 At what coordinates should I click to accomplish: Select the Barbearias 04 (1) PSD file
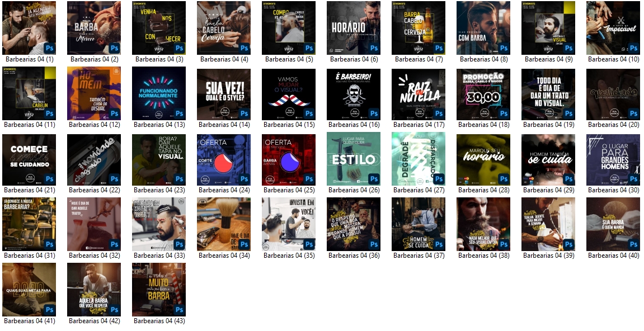point(29,28)
